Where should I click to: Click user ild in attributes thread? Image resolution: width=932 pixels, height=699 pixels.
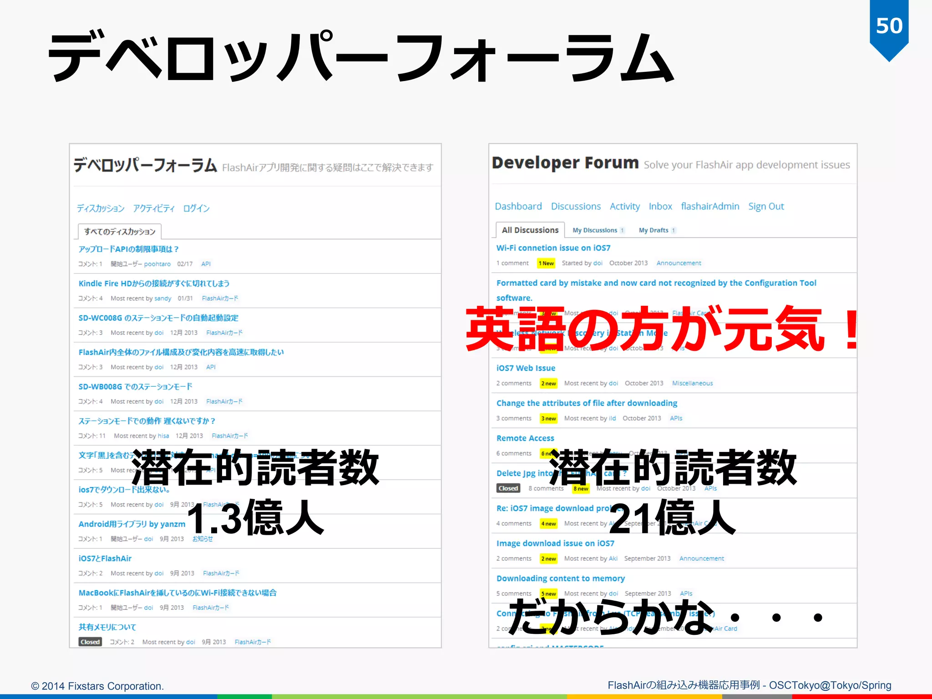612,418
